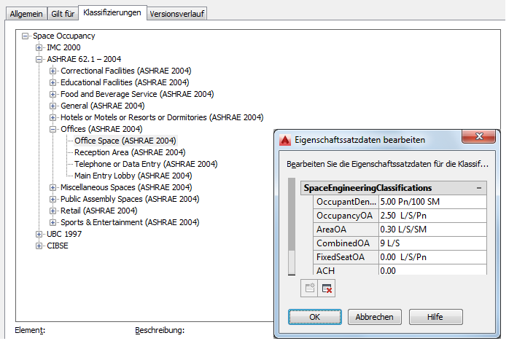The height and width of the screenshot is (349, 517).
Task: Select Telephone or Data Entry (ASHRAE 2004)
Action: click(146, 164)
